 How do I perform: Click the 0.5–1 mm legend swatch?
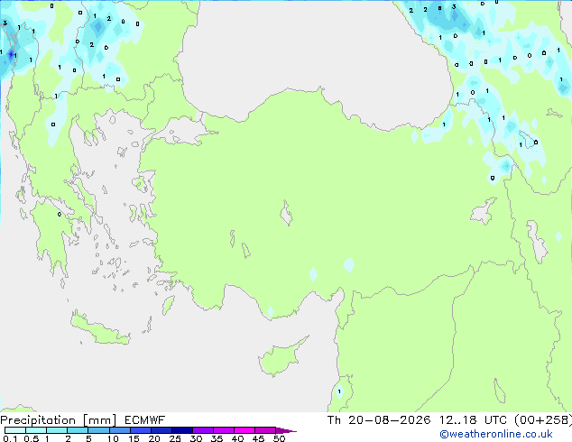(36, 430)
